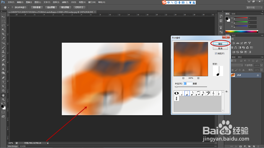This screenshot has width=264, height=148.
Task: Select the Eraser tool
Action: click(x=3, y=60)
